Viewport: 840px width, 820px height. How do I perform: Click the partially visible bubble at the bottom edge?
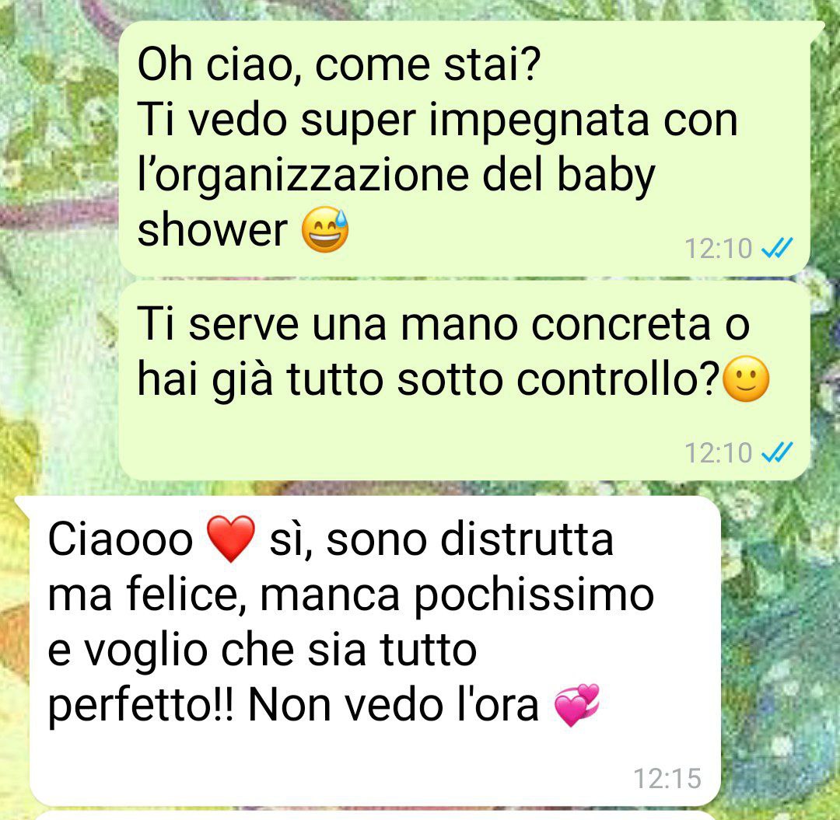[375, 815]
